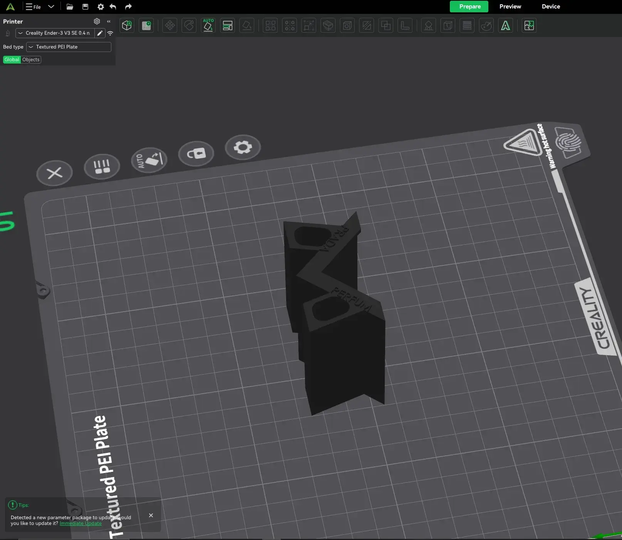Click the Arrange all objects icon
The width and height of the screenshot is (622, 540).
click(228, 26)
